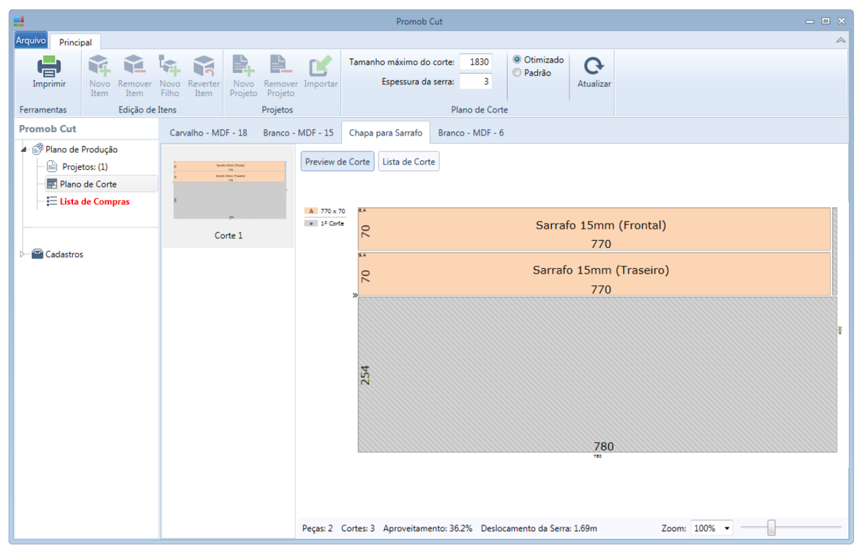Click the Projetos document icon

pos(52,166)
